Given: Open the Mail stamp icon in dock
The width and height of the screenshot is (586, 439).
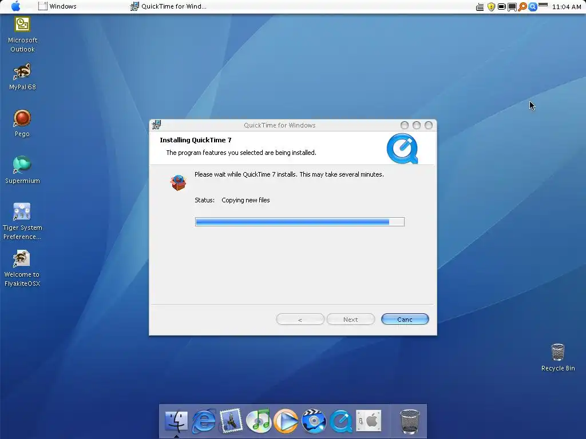Looking at the screenshot, I should pos(231,421).
